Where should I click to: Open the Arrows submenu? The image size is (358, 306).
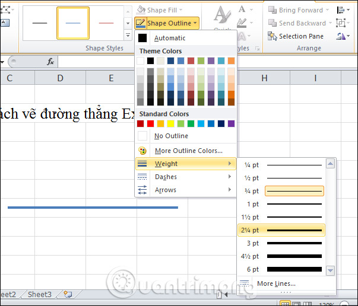(186, 190)
